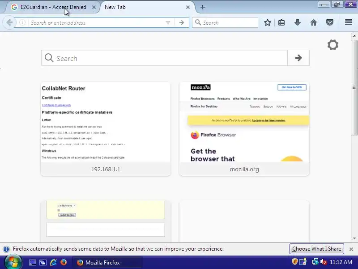Image resolution: width=358 pixels, height=269 pixels.
Task: Dismiss the Firefox data notification bar
Action: coord(351,249)
